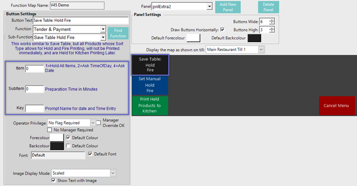Click the button Backcolour swatch
Image resolution: width=357 pixels, height=186 pixels.
(x=57, y=146)
